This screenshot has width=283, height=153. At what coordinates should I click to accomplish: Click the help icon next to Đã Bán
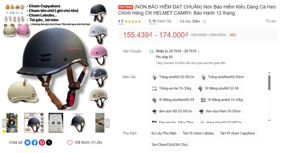tap(205, 22)
